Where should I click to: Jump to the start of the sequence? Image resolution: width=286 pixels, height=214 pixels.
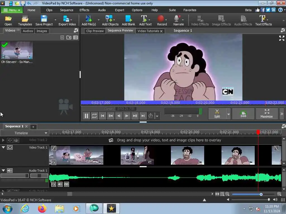[103, 116]
